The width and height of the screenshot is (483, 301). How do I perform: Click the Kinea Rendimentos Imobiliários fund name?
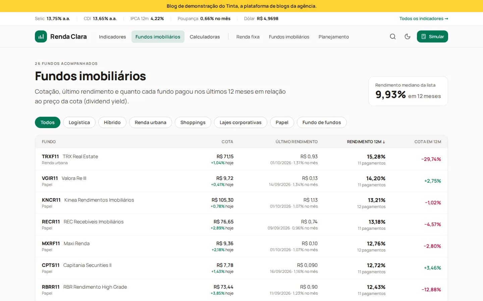pos(99,200)
